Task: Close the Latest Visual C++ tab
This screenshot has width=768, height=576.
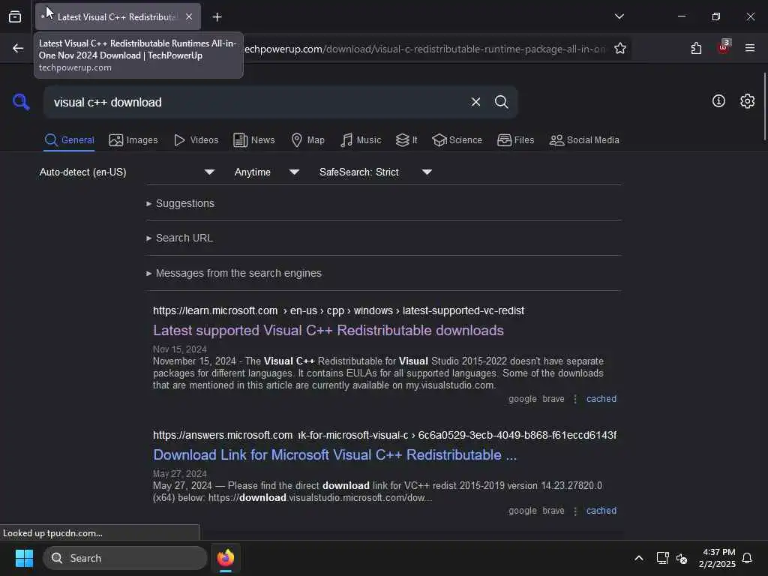Action: click(189, 17)
